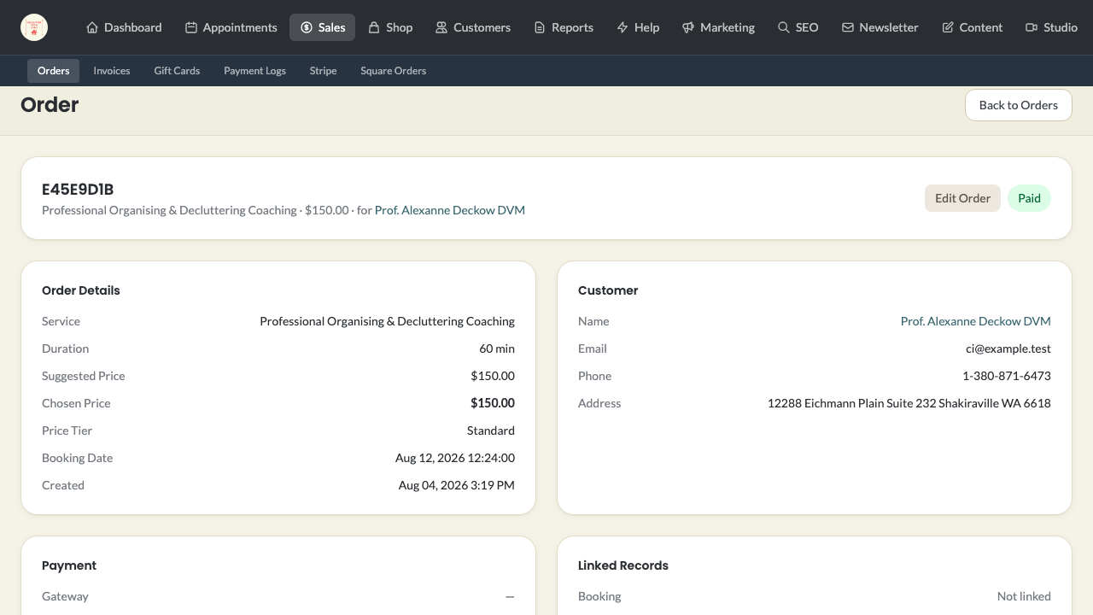Click the Chosen Price value $150.00
The height and width of the screenshot is (615, 1093).
point(493,403)
